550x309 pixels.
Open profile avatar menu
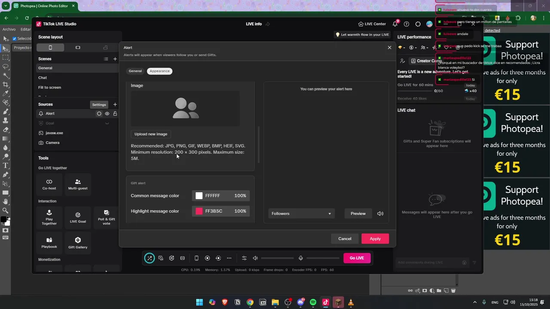[429, 24]
